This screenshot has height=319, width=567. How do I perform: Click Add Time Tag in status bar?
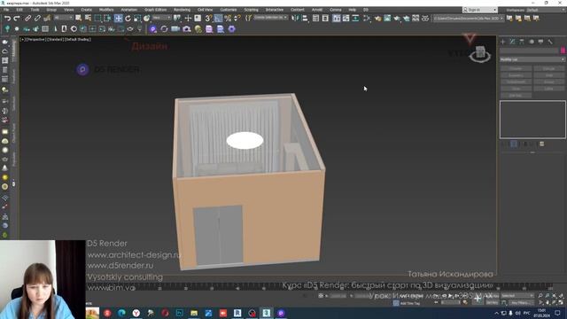pyautogui.click(x=409, y=303)
